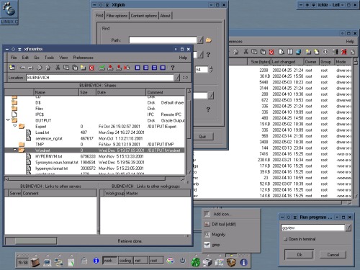This screenshot has height=270, width=360.
Task: Switch to the net workspace button
Action: click(141, 261)
